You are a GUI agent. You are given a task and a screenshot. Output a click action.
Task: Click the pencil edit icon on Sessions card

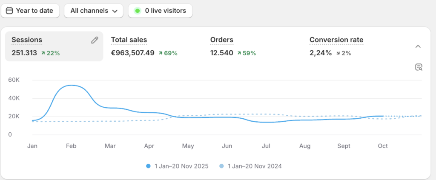(95, 40)
